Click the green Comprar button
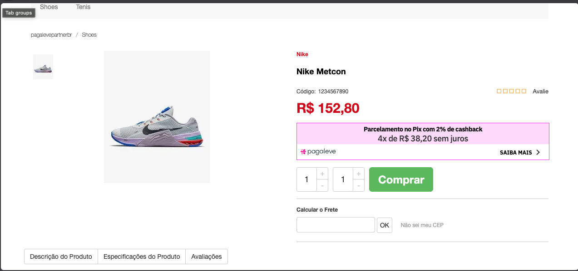The width and height of the screenshot is (578, 271). (x=401, y=179)
